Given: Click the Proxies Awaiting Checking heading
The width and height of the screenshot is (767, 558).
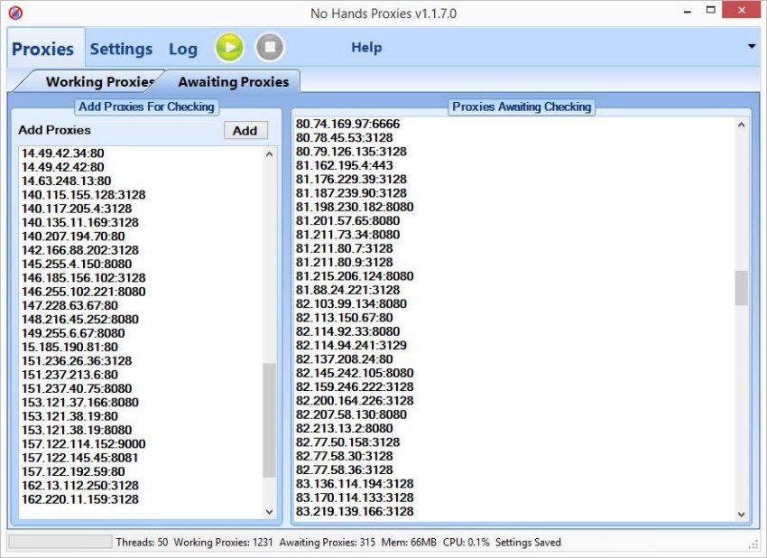Looking at the screenshot, I should point(522,107).
